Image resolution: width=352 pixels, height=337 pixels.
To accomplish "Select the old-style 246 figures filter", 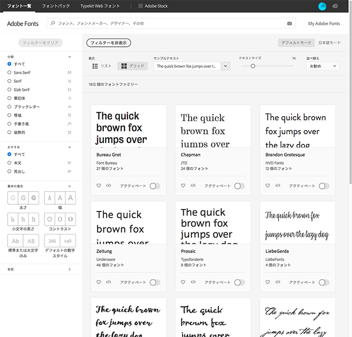I will coord(68,241).
